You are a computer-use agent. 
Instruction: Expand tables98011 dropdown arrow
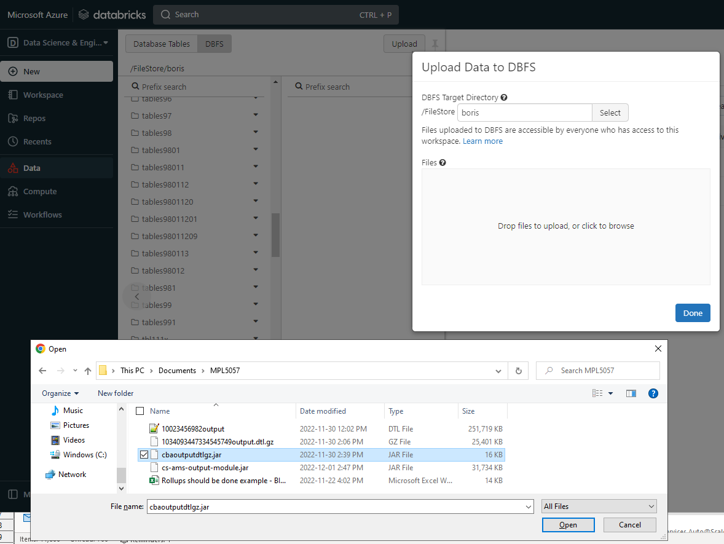click(x=255, y=166)
